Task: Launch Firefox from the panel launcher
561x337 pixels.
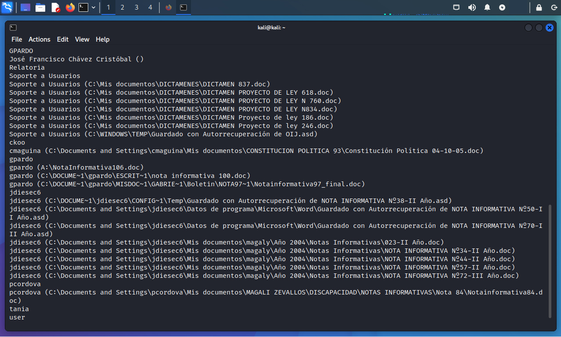Action: coord(70,7)
